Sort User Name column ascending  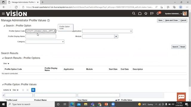pos(116,100)
